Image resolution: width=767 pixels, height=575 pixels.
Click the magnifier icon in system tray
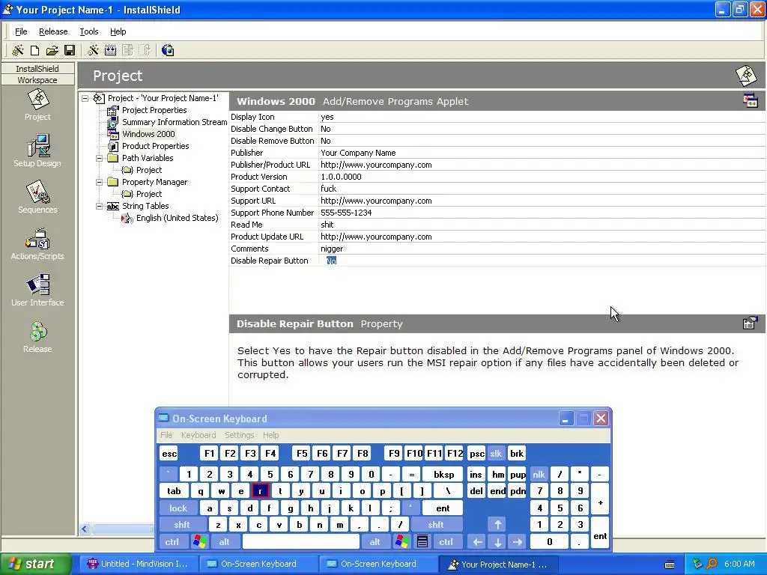(712, 564)
